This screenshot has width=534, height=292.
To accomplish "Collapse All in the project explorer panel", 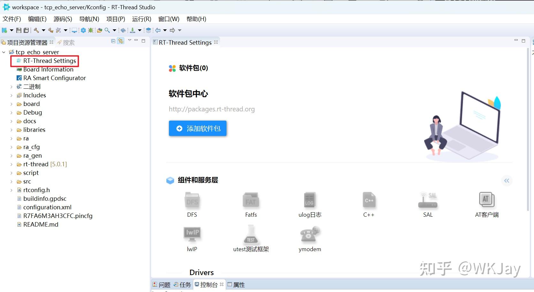I will coord(113,41).
